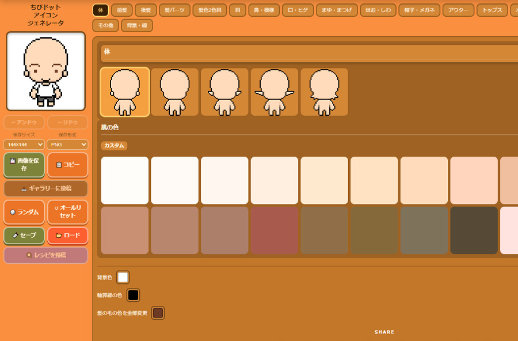Image resolution: width=518 pixels, height=341 pixels.
Task: Open the 髪の毛の色を全部変更 brown color picker
Action: (158, 313)
